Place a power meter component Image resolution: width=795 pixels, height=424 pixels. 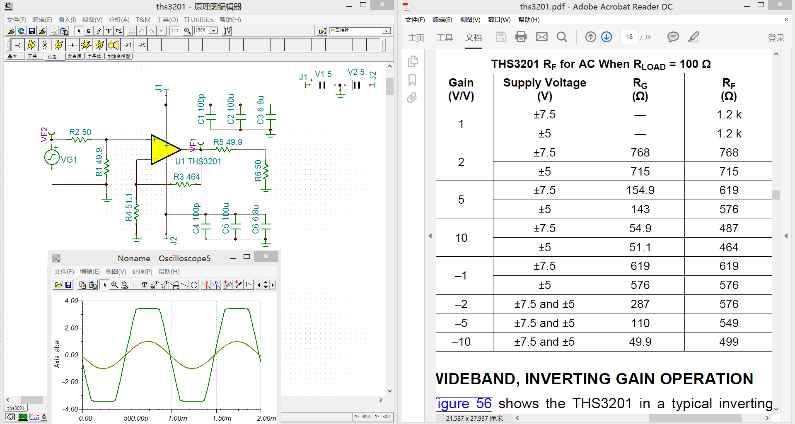coord(86,45)
